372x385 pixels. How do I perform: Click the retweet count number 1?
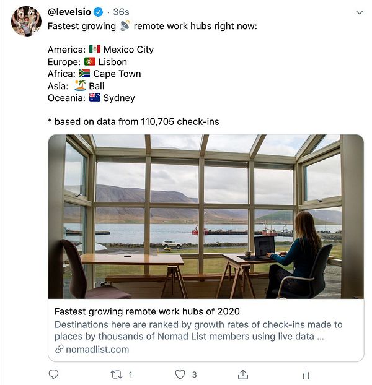click(x=131, y=374)
